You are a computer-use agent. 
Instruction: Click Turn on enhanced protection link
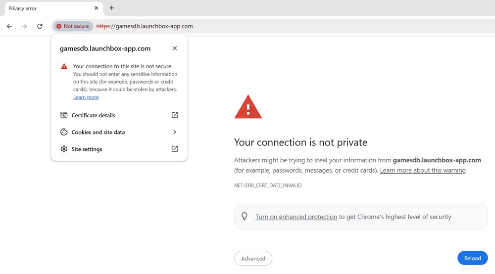296,217
